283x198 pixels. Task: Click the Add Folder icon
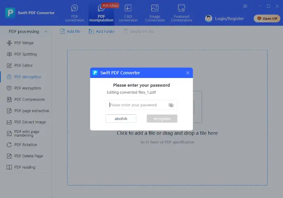click(x=91, y=32)
